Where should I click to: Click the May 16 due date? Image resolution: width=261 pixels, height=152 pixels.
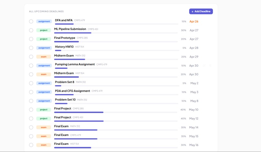[194, 145]
